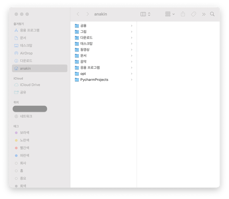Image resolution: width=229 pixels, height=199 pixels.
Task: Close the Finder window
Action: coord(16,14)
